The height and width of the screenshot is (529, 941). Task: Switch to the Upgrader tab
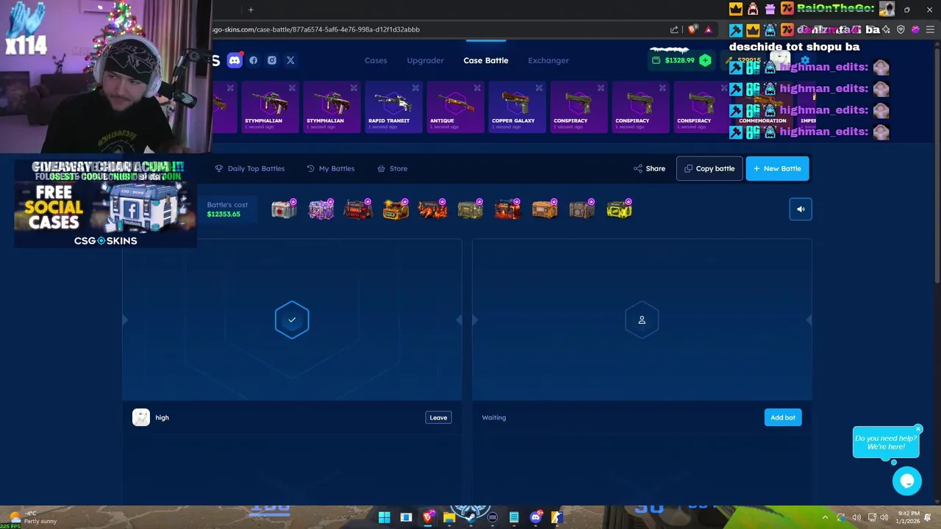[x=426, y=60]
